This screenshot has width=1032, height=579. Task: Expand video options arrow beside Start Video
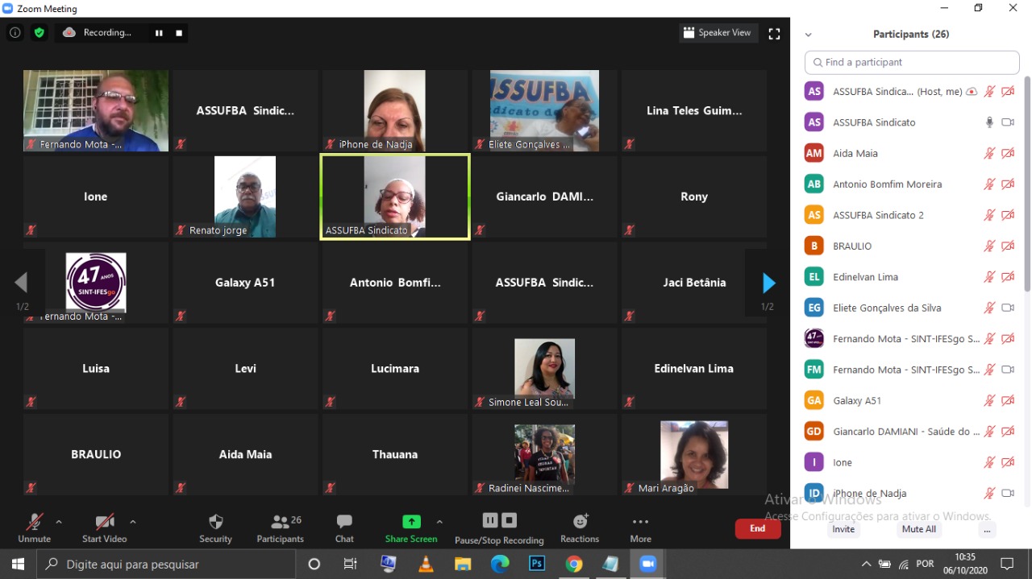pos(133,522)
